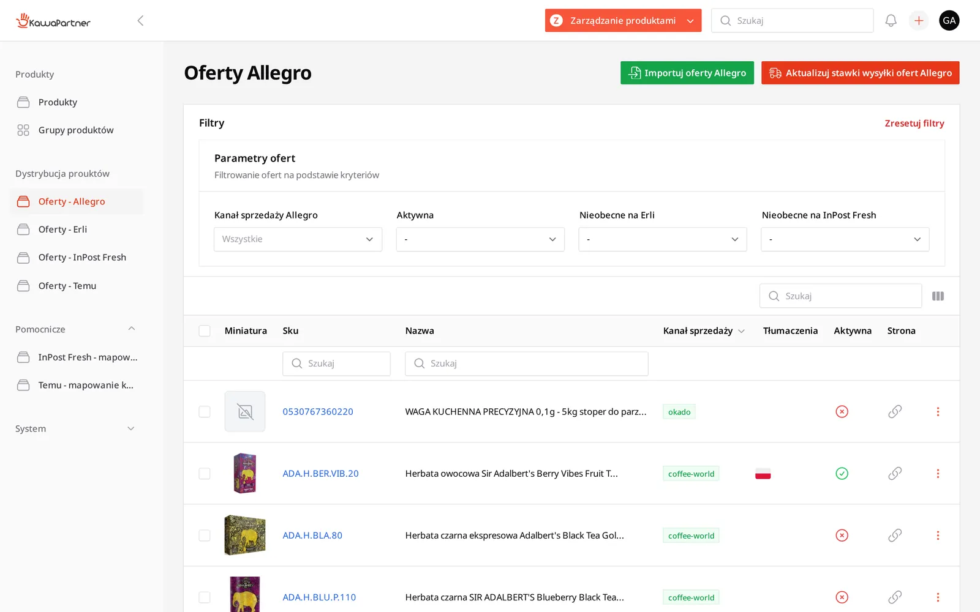Check the ADA.H.BLU.P.110 row checkbox

[205, 597]
